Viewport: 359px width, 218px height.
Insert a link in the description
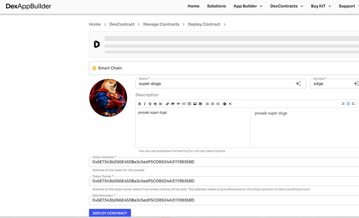coord(168,104)
